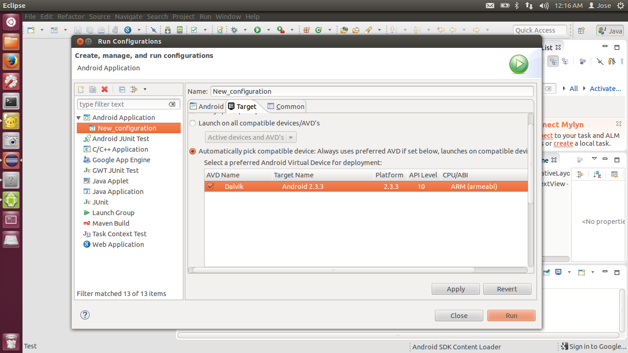
Task: Click the Sort alphabetically icon in Properties view
Action: click(597, 174)
